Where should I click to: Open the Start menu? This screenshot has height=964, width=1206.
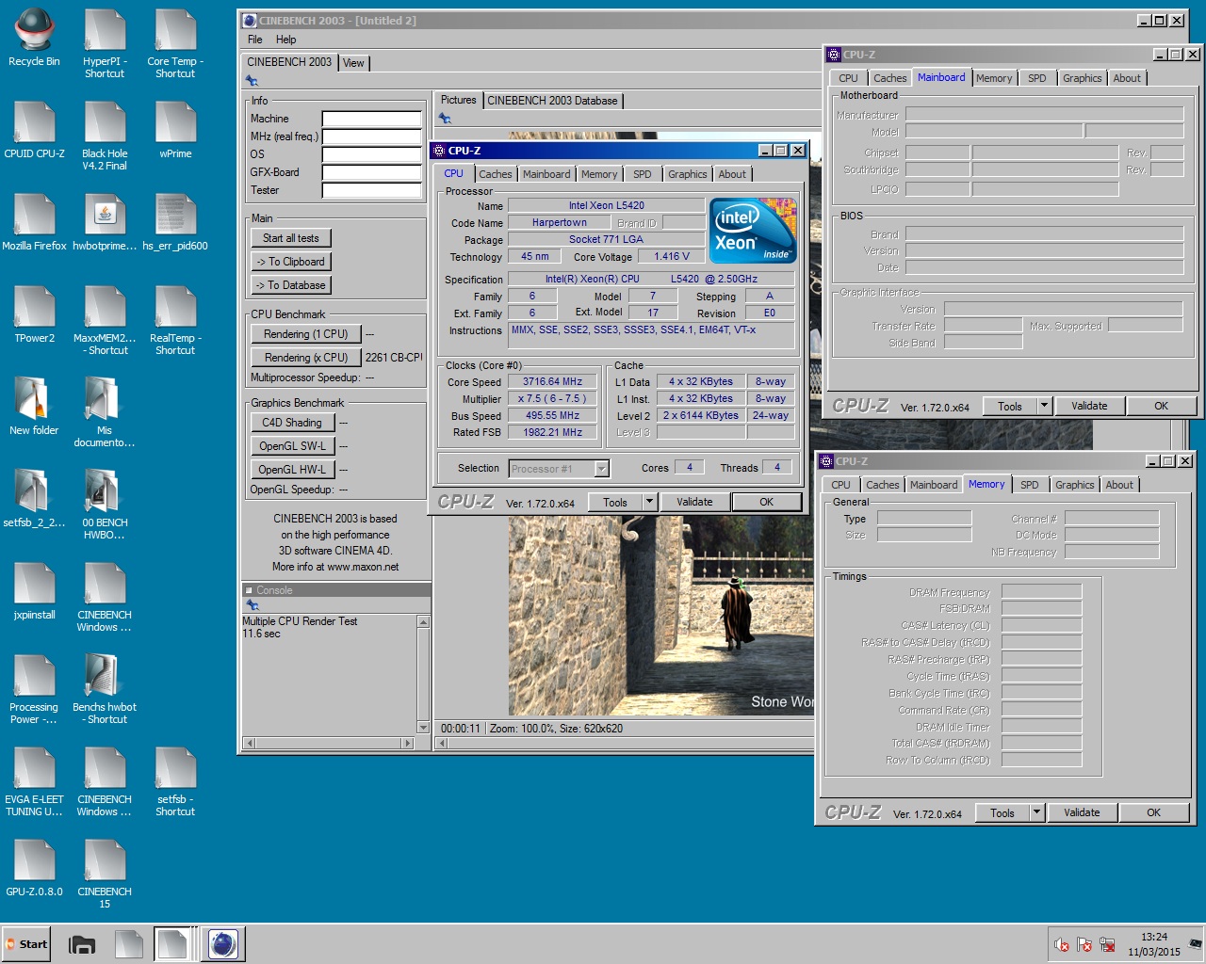pos(26,944)
